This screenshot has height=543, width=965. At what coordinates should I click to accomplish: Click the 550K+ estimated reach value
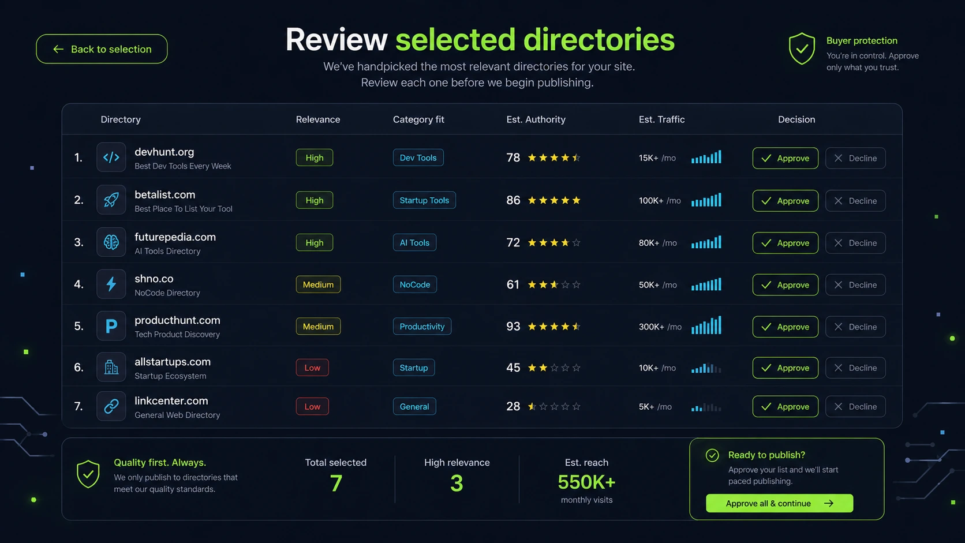tap(586, 482)
